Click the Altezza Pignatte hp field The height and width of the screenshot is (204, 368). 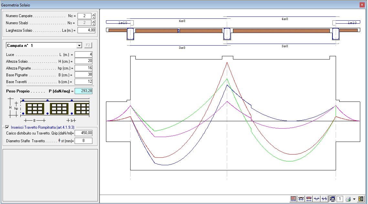pyautogui.click(x=84, y=68)
